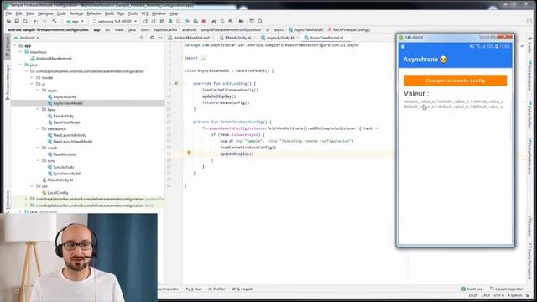This screenshot has height=302, width=537.
Task: Open project pane settings gear icon
Action: pyautogui.click(x=152, y=37)
